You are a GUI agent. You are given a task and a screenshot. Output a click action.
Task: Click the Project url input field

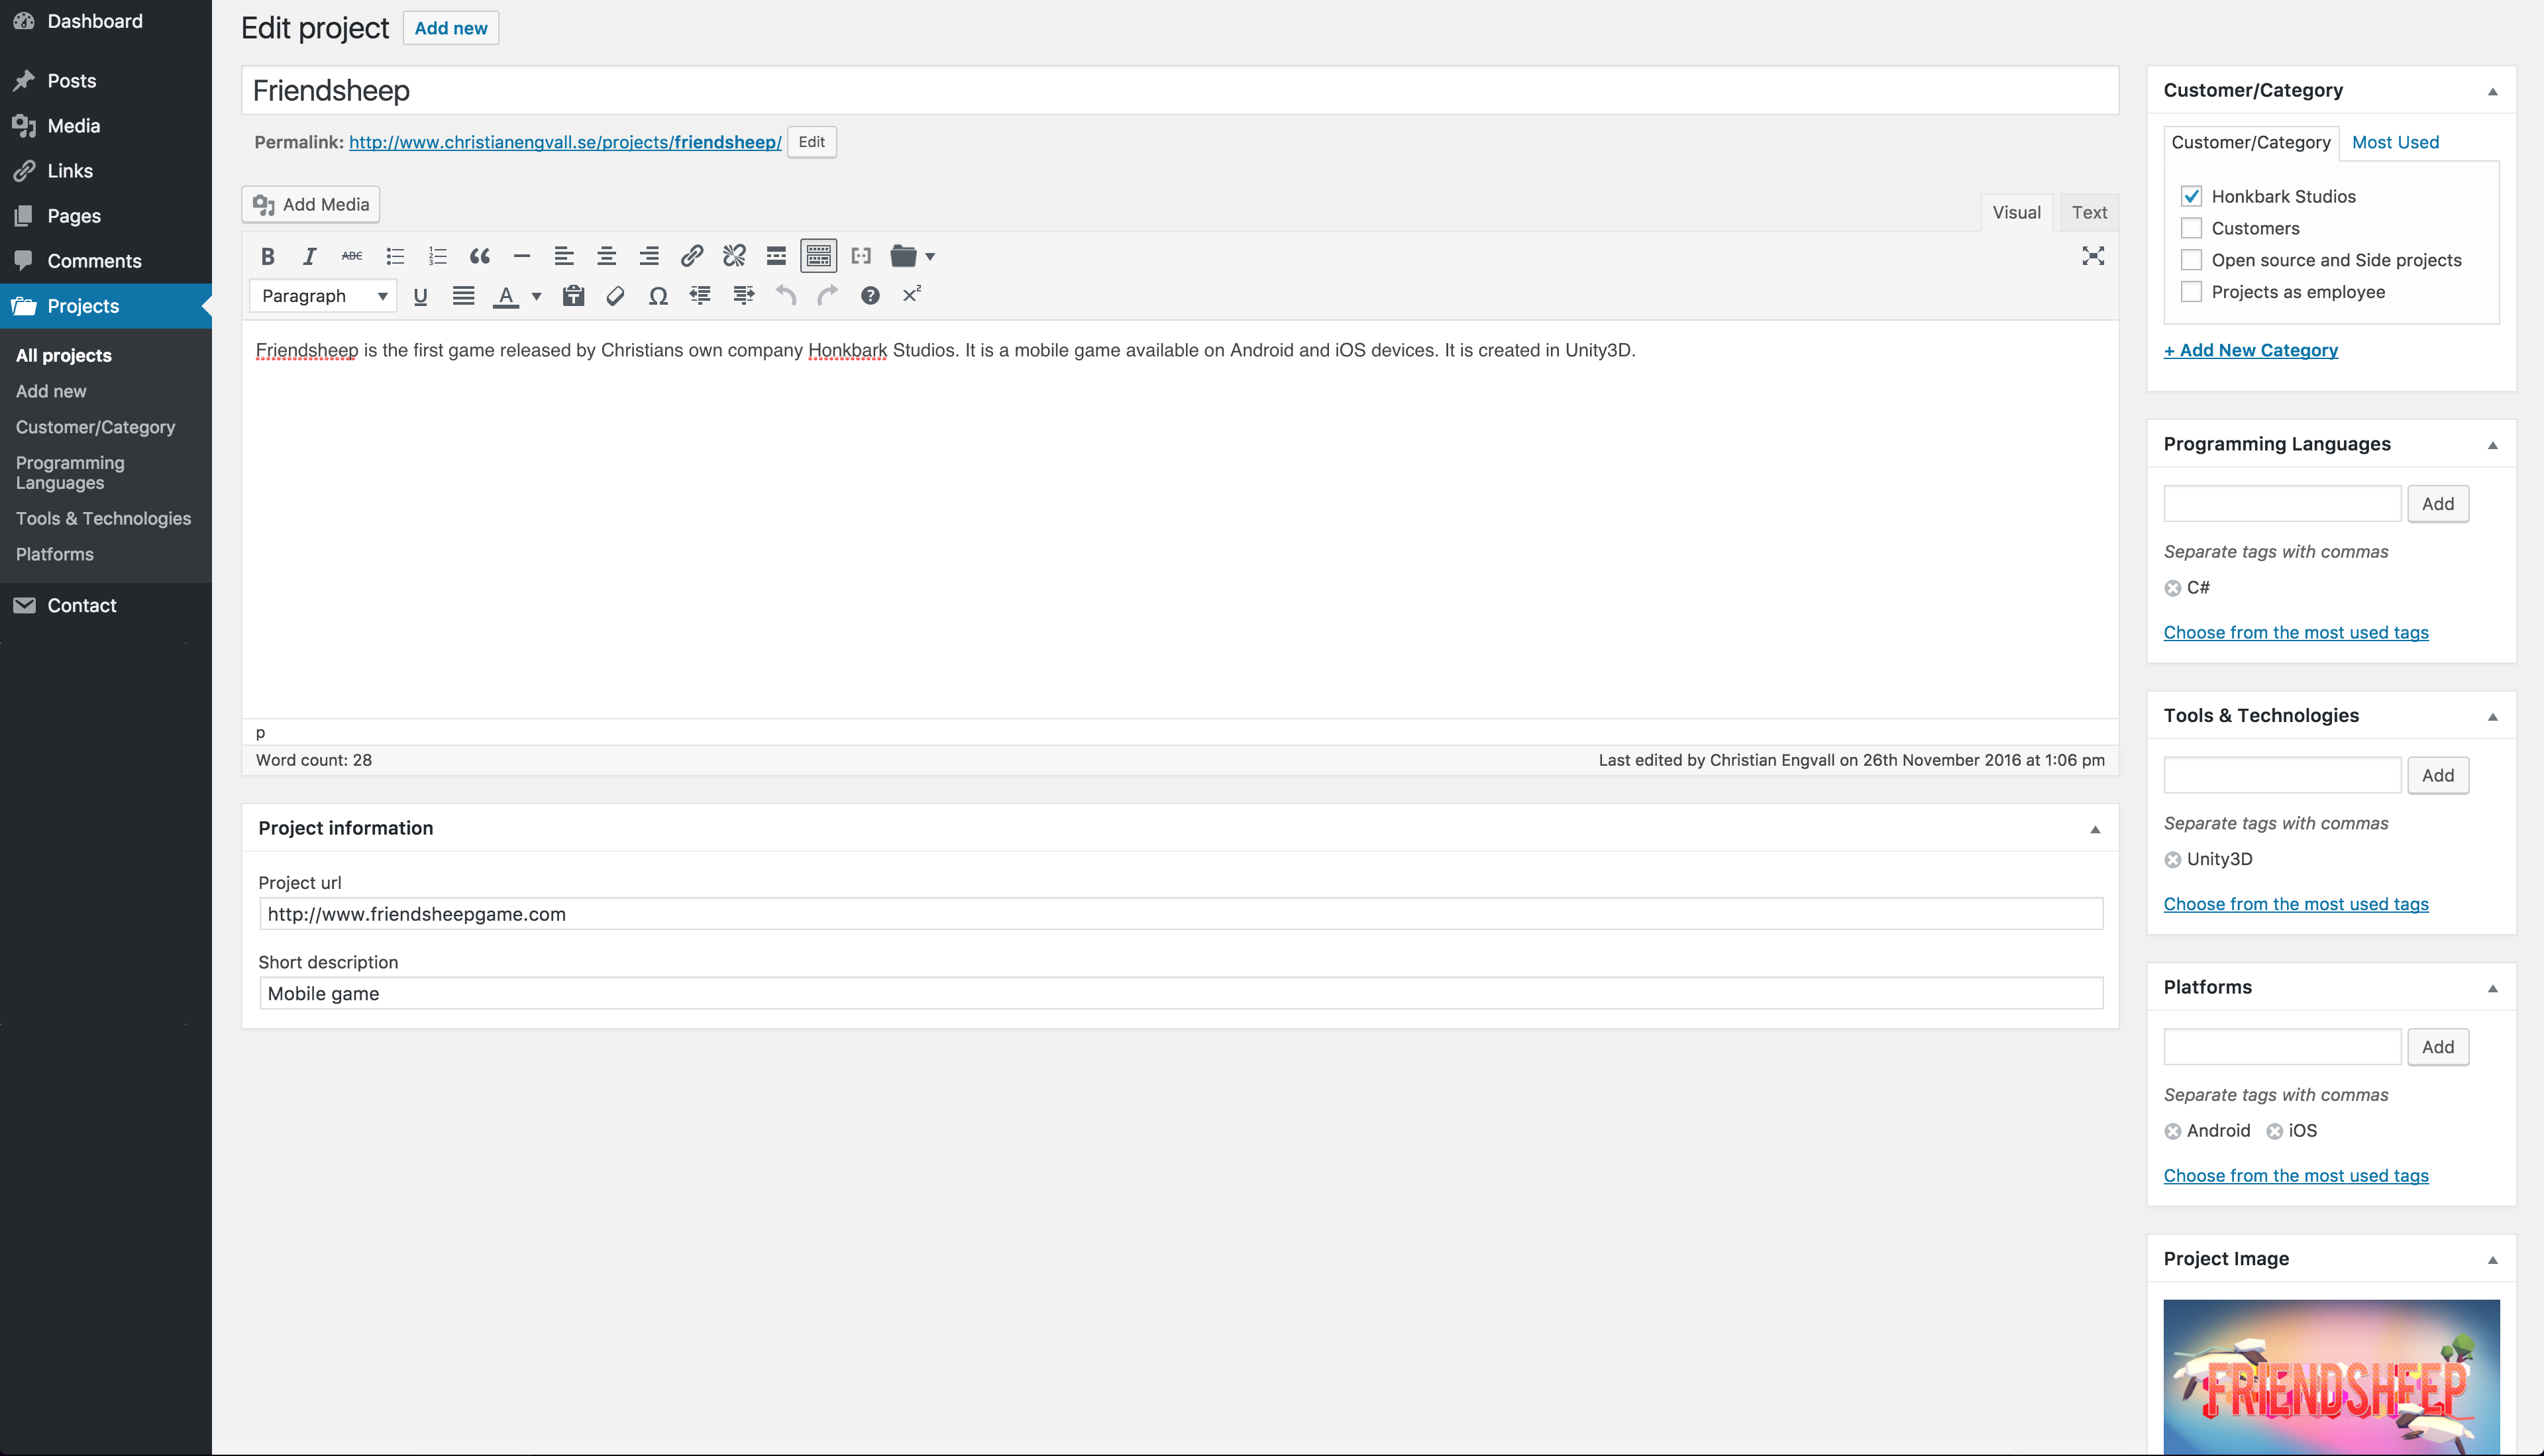click(x=1180, y=913)
